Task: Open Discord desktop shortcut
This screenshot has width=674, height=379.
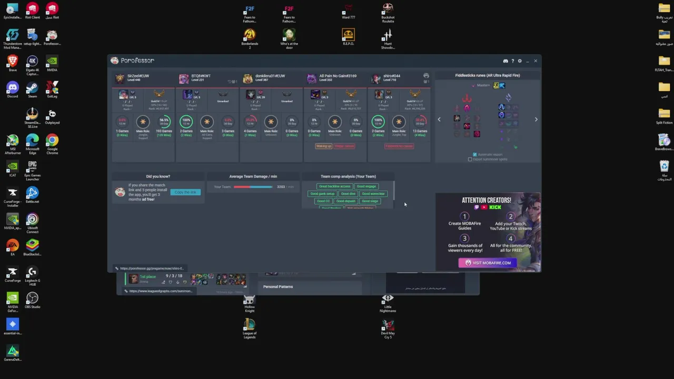Action: click(x=12, y=90)
